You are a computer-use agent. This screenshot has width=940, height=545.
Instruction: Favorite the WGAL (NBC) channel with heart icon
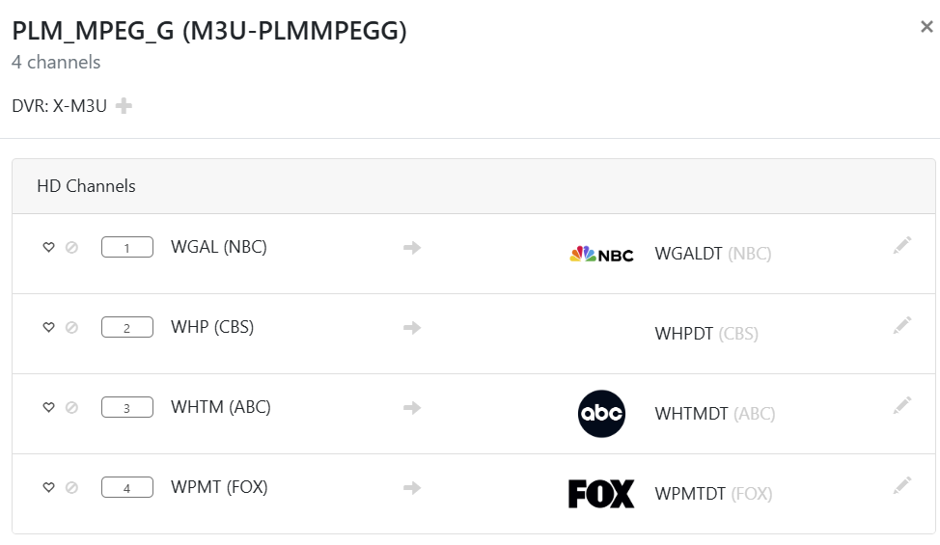(x=48, y=247)
